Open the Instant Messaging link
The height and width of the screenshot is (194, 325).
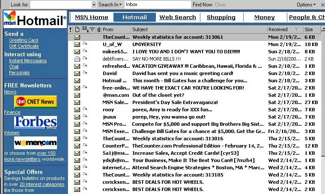tap(28, 61)
